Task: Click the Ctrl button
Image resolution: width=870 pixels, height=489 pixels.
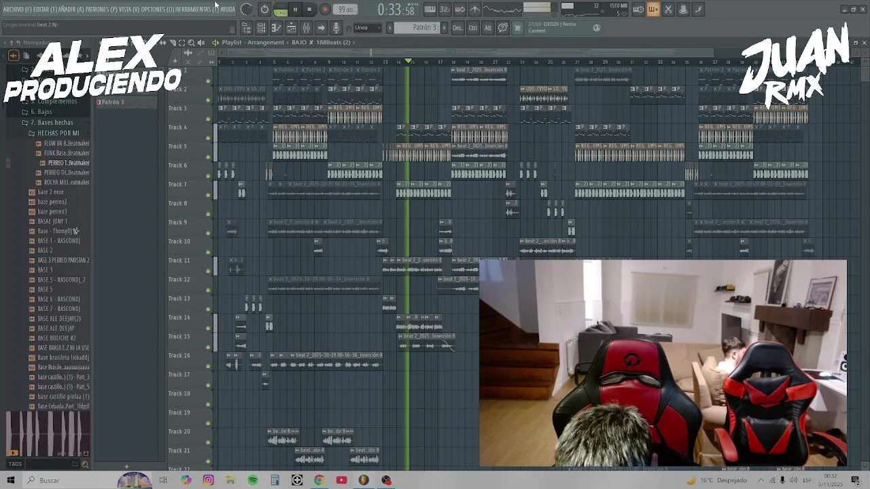Action: point(472,28)
